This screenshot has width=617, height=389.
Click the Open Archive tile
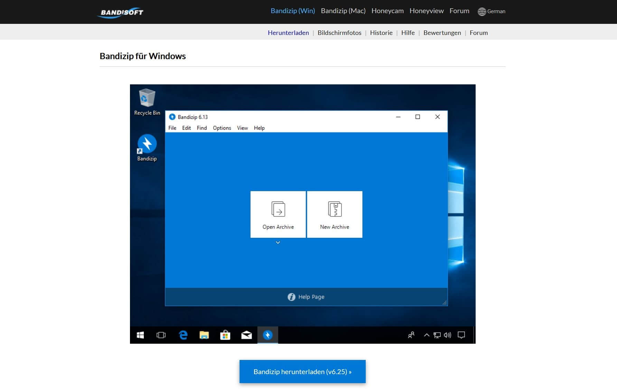tap(278, 214)
